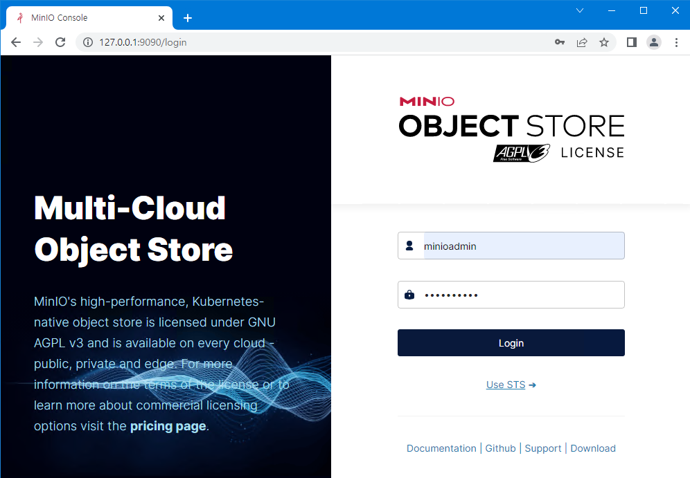Minimize the browser window
The width and height of the screenshot is (690, 478).
(612, 10)
